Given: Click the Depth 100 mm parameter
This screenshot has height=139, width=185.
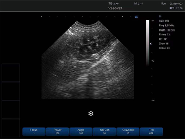Looking at the screenshot, I should tap(167, 30).
